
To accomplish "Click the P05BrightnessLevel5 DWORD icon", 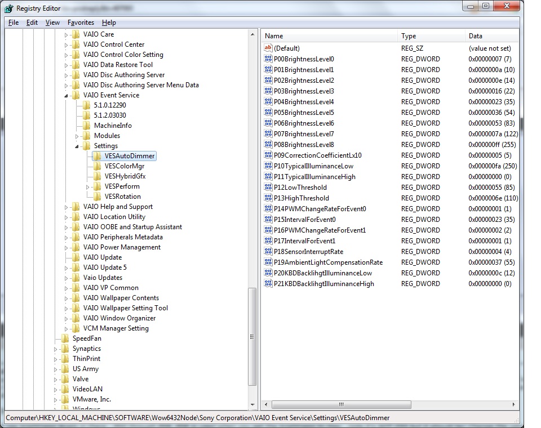I will point(268,112).
